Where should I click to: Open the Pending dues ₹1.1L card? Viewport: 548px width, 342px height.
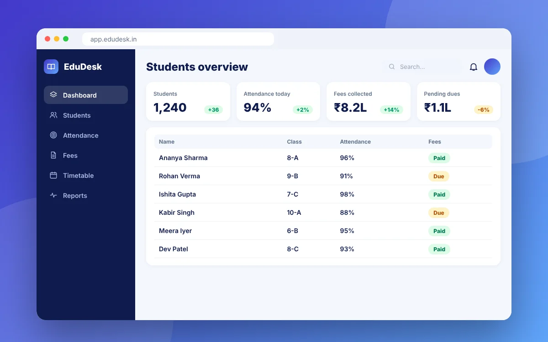coord(458,101)
